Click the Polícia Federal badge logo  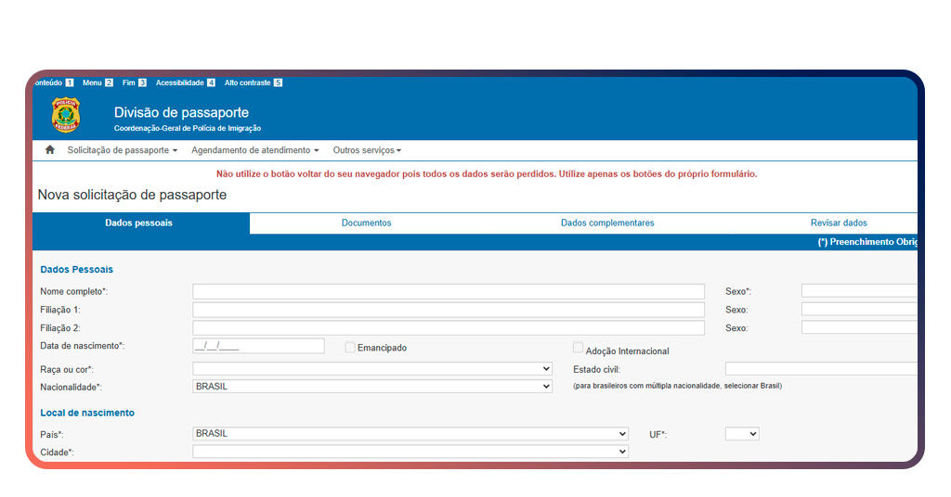coord(66,114)
